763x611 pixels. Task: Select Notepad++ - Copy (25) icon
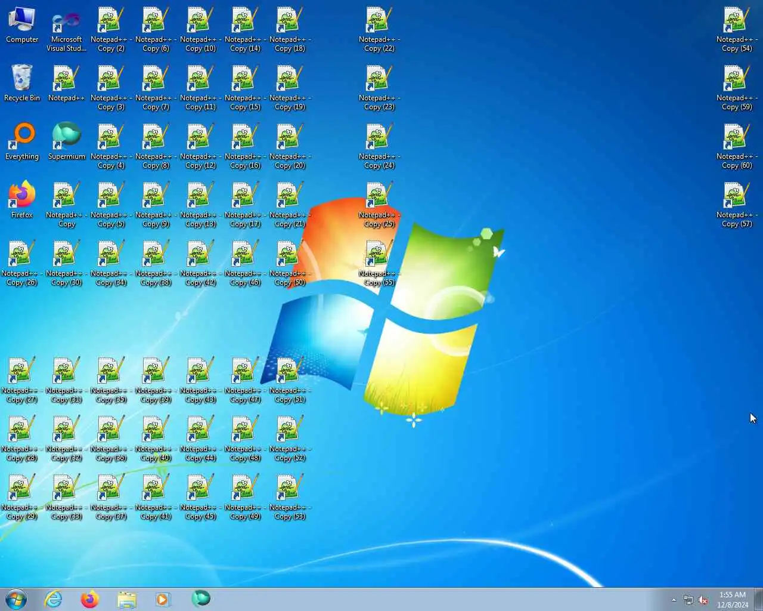(x=380, y=205)
